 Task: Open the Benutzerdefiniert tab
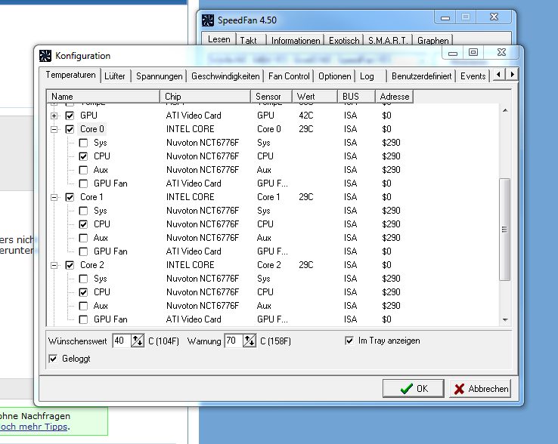click(x=421, y=76)
